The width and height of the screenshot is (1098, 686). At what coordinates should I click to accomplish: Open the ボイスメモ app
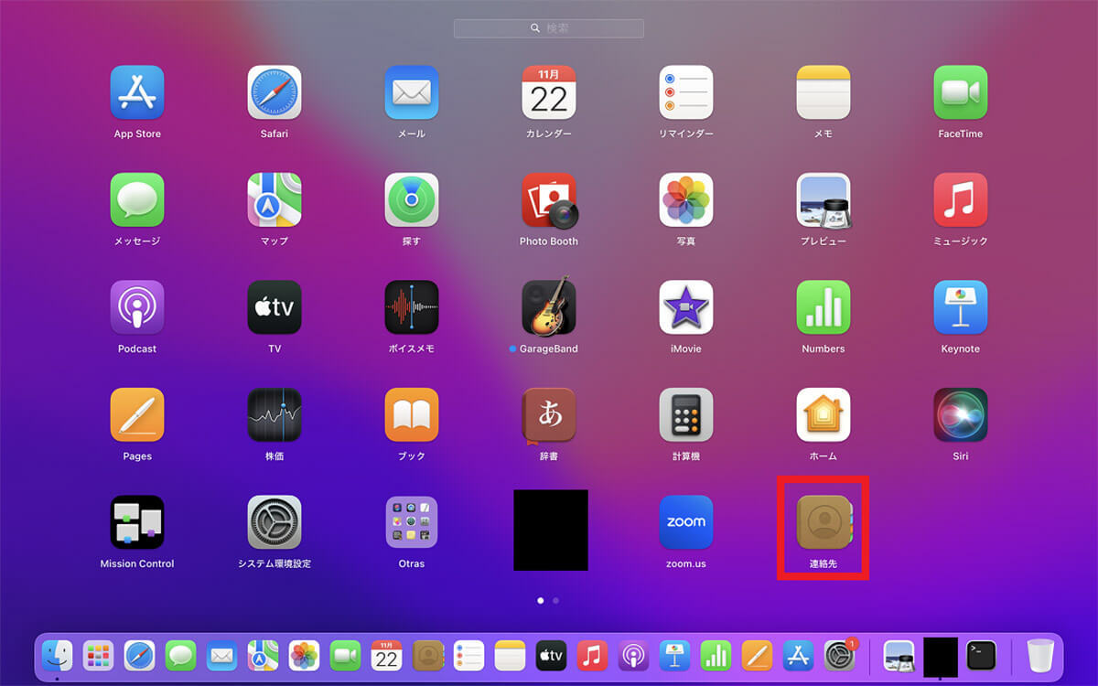pyautogui.click(x=412, y=307)
